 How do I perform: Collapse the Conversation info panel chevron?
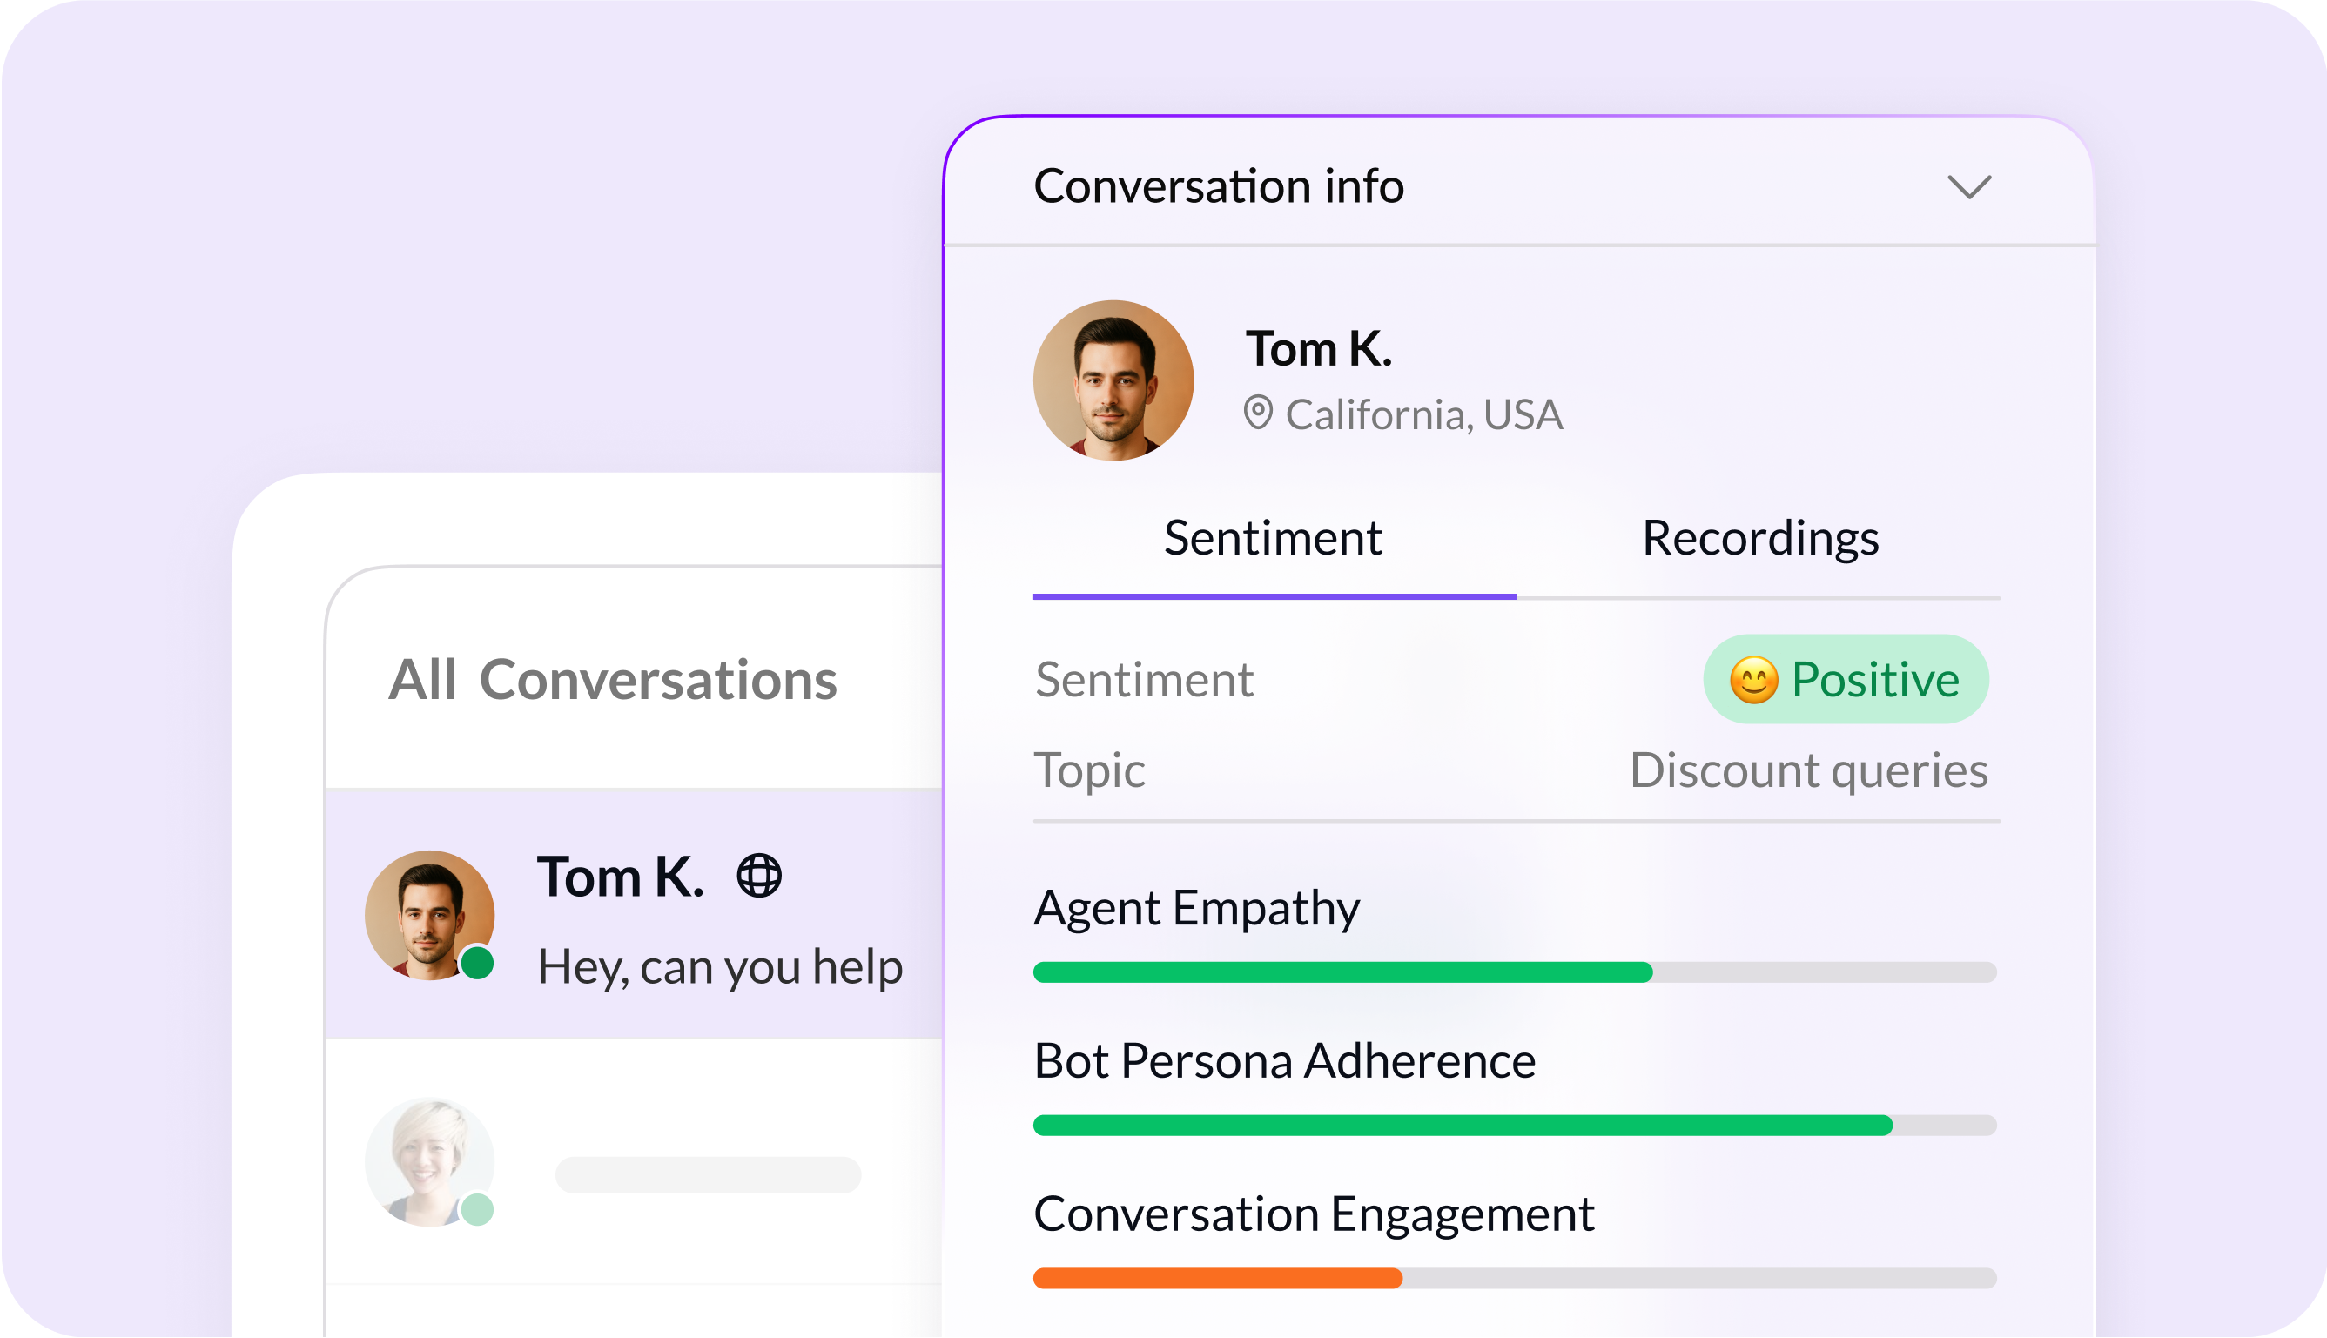(x=1968, y=187)
